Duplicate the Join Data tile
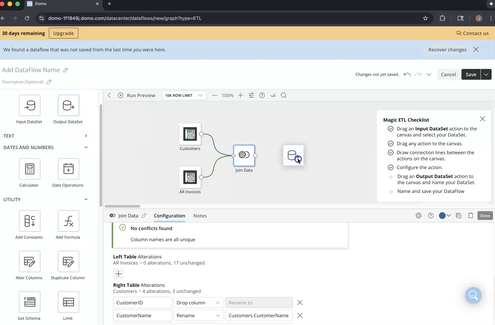 459,216
